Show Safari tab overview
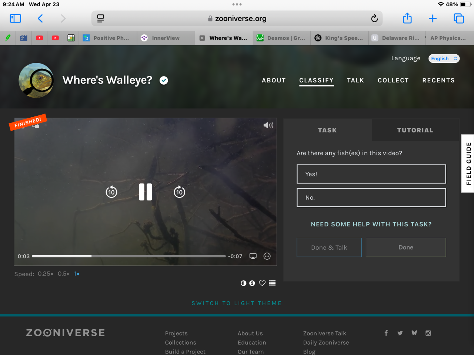 tap(459, 18)
